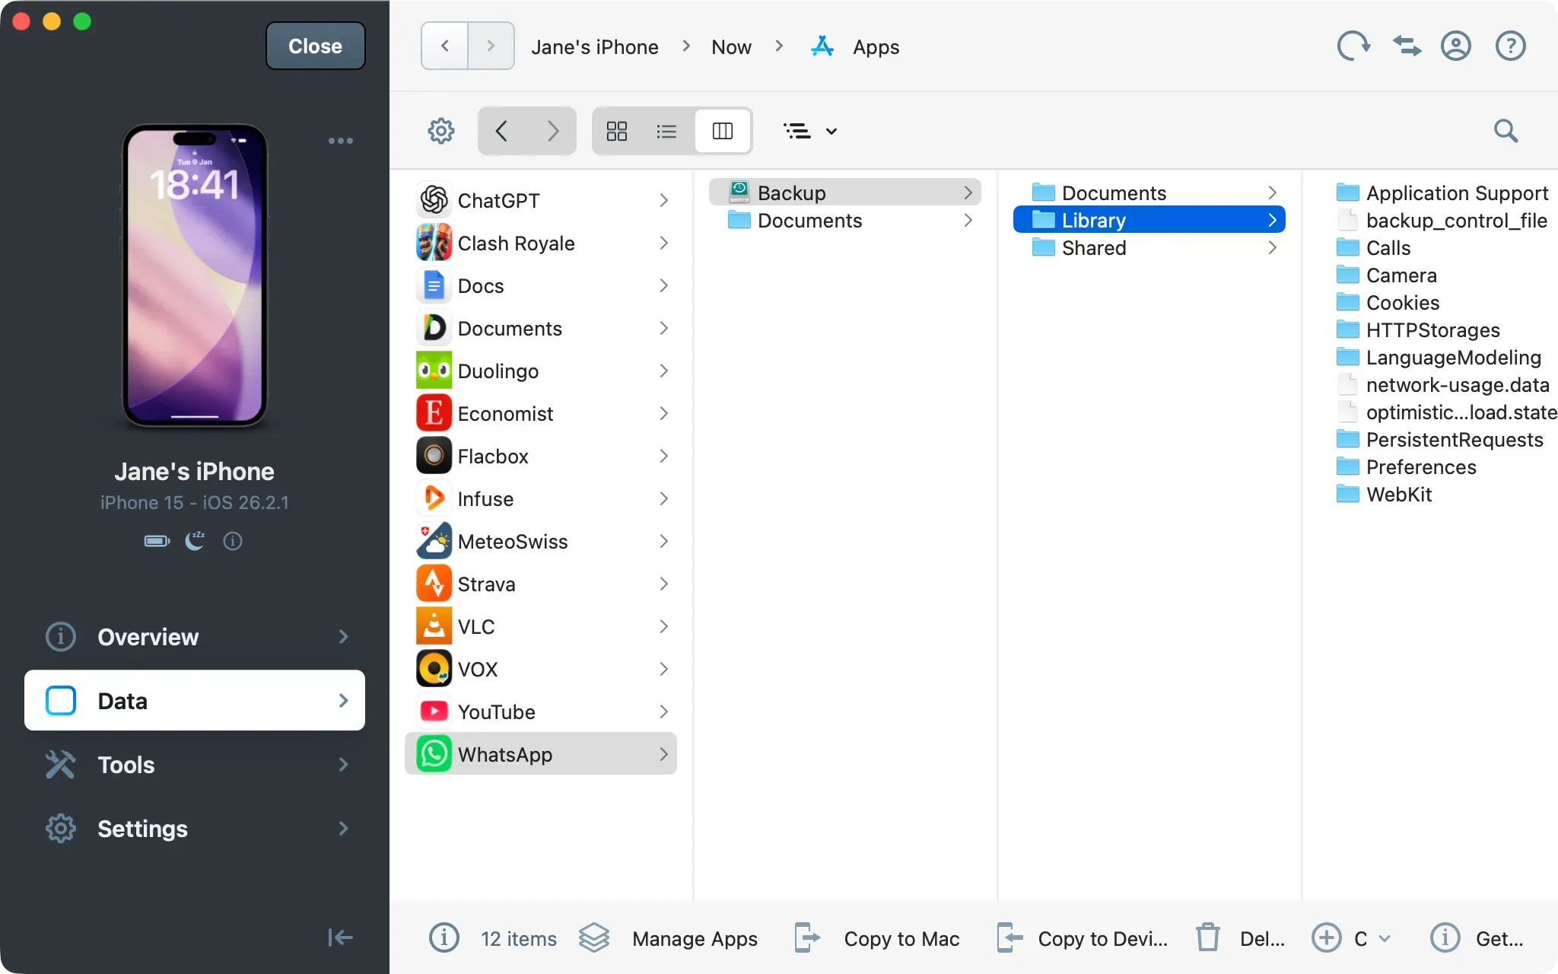Go to Apps breadcrumb
The width and height of the screenshot is (1558, 974).
[x=855, y=47]
